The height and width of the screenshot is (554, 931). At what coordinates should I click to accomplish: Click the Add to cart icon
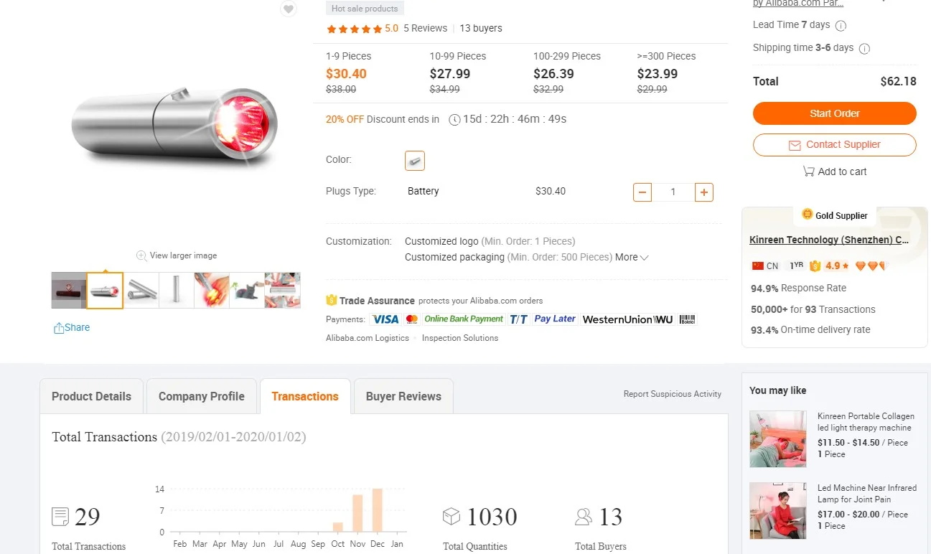click(x=809, y=172)
